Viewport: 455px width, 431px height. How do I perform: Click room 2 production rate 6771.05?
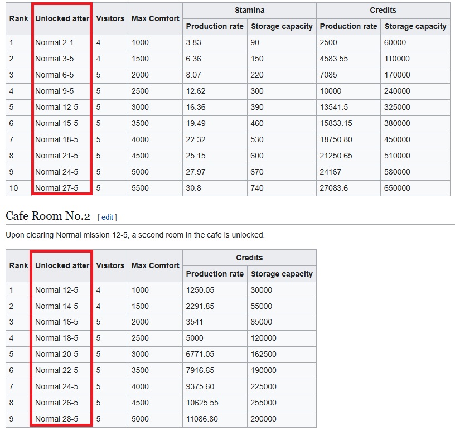pos(200,355)
